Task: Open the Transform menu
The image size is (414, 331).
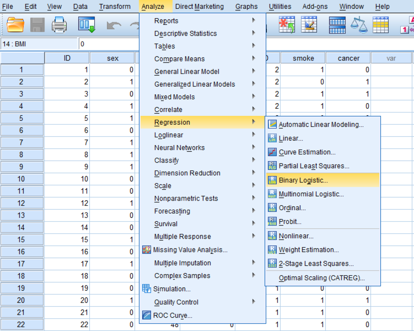Action: pyautogui.click(x=115, y=7)
